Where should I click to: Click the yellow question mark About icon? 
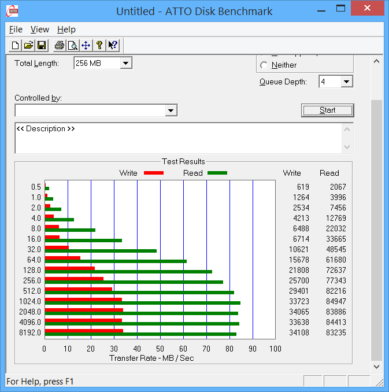point(99,46)
